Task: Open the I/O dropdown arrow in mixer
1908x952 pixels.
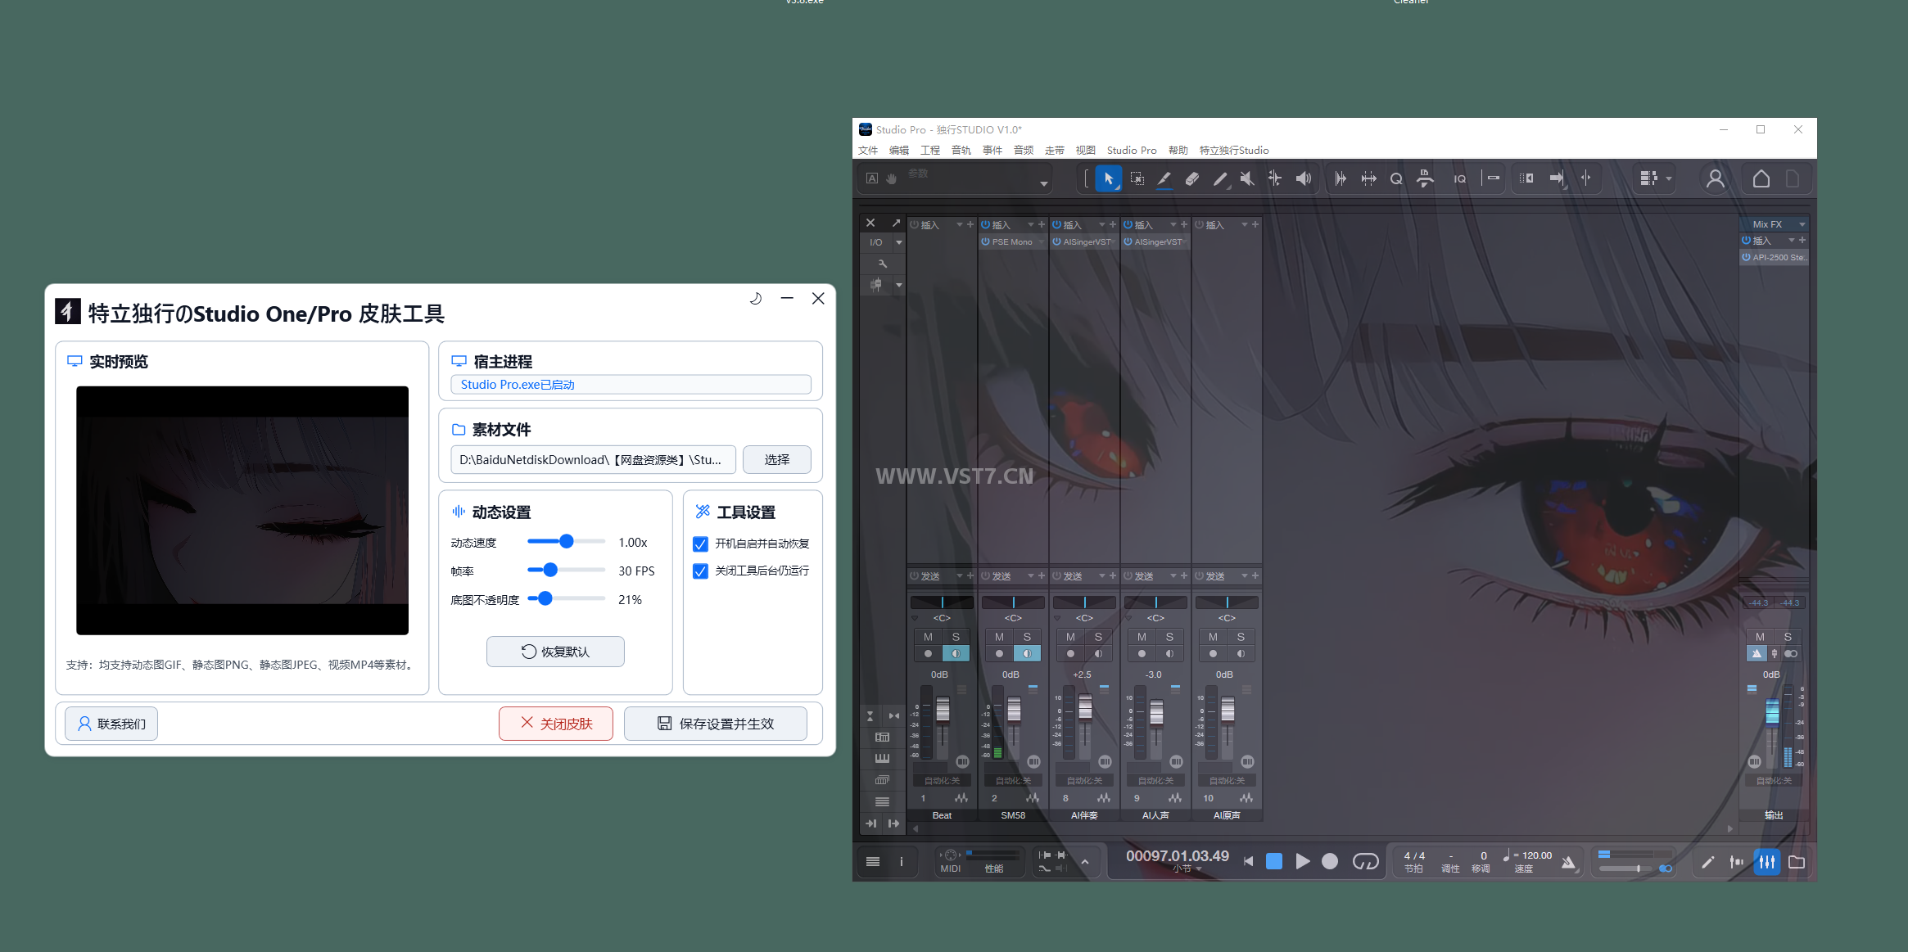Action: pyautogui.click(x=898, y=242)
